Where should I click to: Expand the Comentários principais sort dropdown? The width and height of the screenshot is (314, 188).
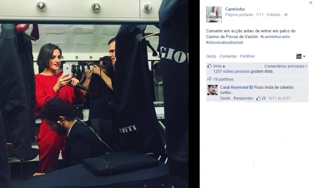[286, 66]
